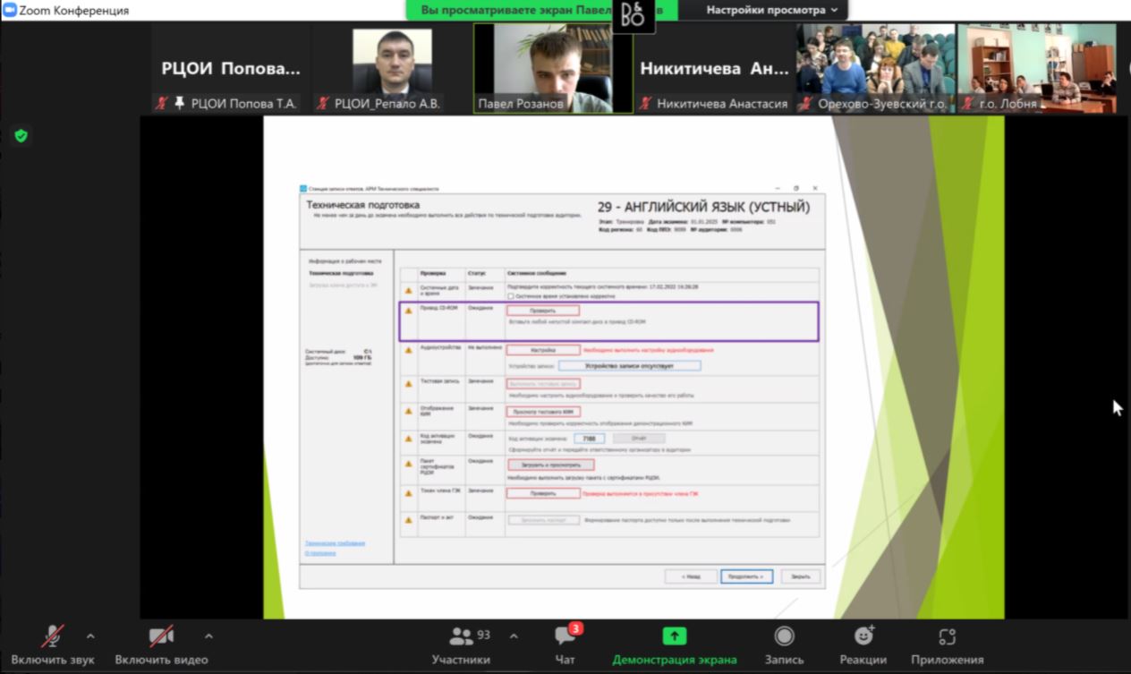The width and height of the screenshot is (1131, 674).
Task: Click the pinned РЦОИ Попова Т.А. tile
Action: coord(231,68)
